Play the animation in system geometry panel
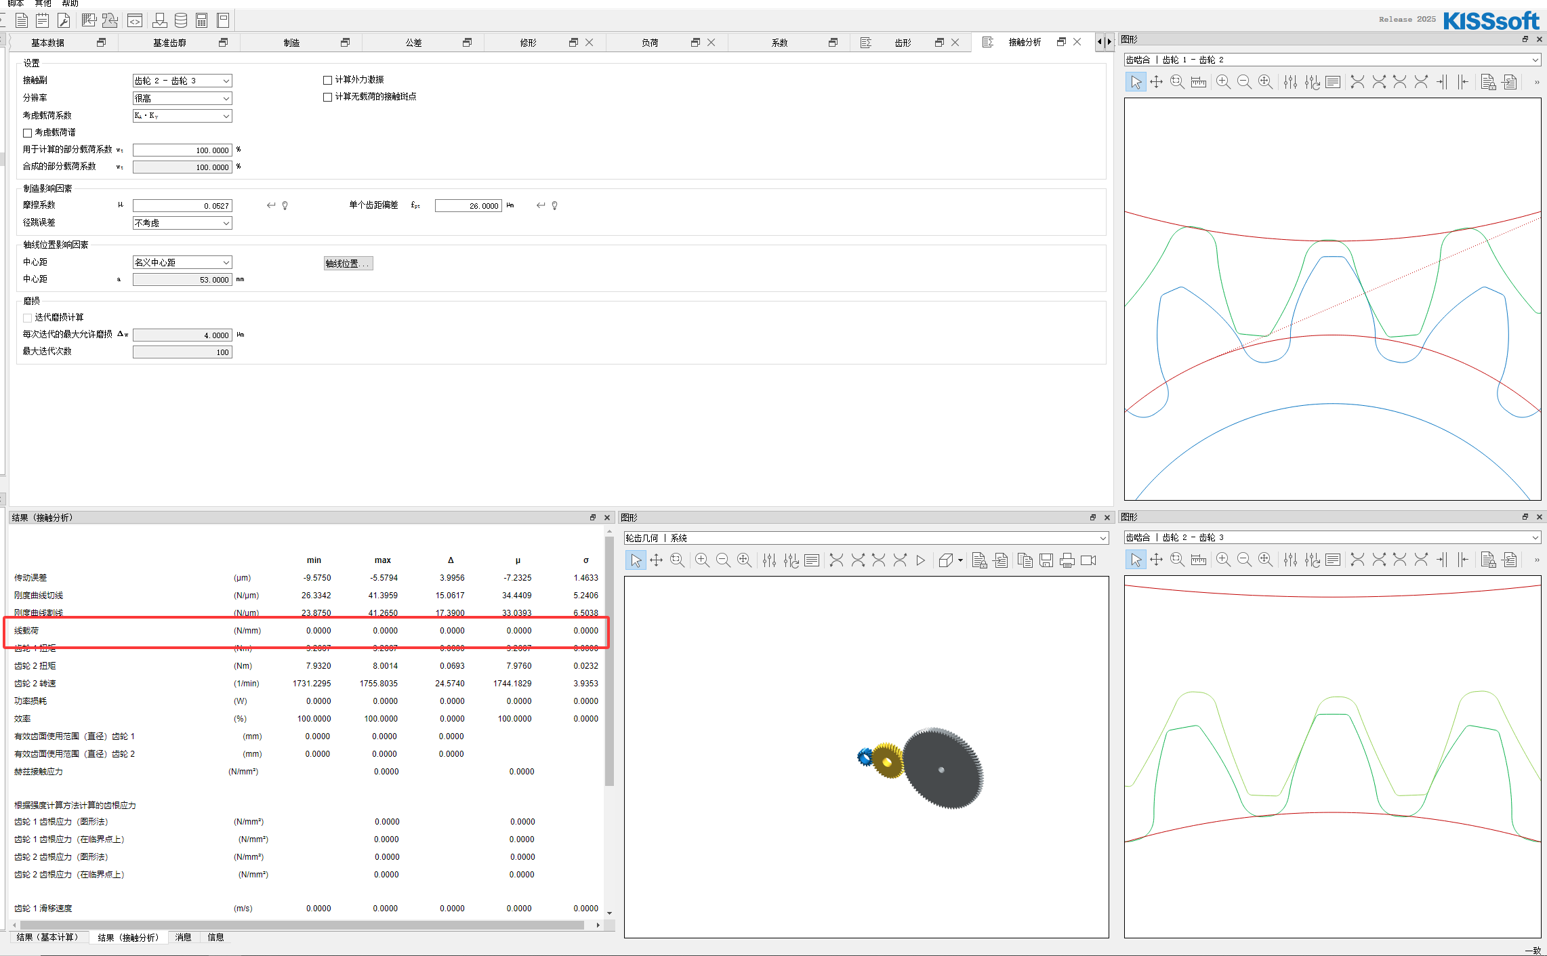This screenshot has height=956, width=1547. (x=920, y=560)
